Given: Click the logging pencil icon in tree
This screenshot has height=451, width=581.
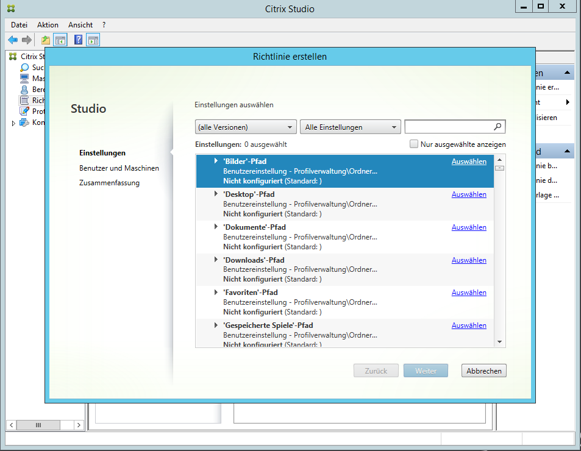Looking at the screenshot, I should pos(24,111).
